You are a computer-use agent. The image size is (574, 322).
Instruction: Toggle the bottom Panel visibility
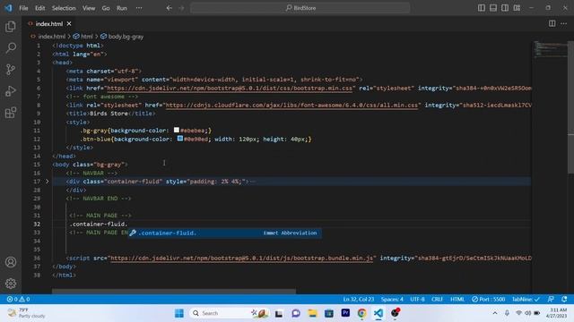pos(493,8)
